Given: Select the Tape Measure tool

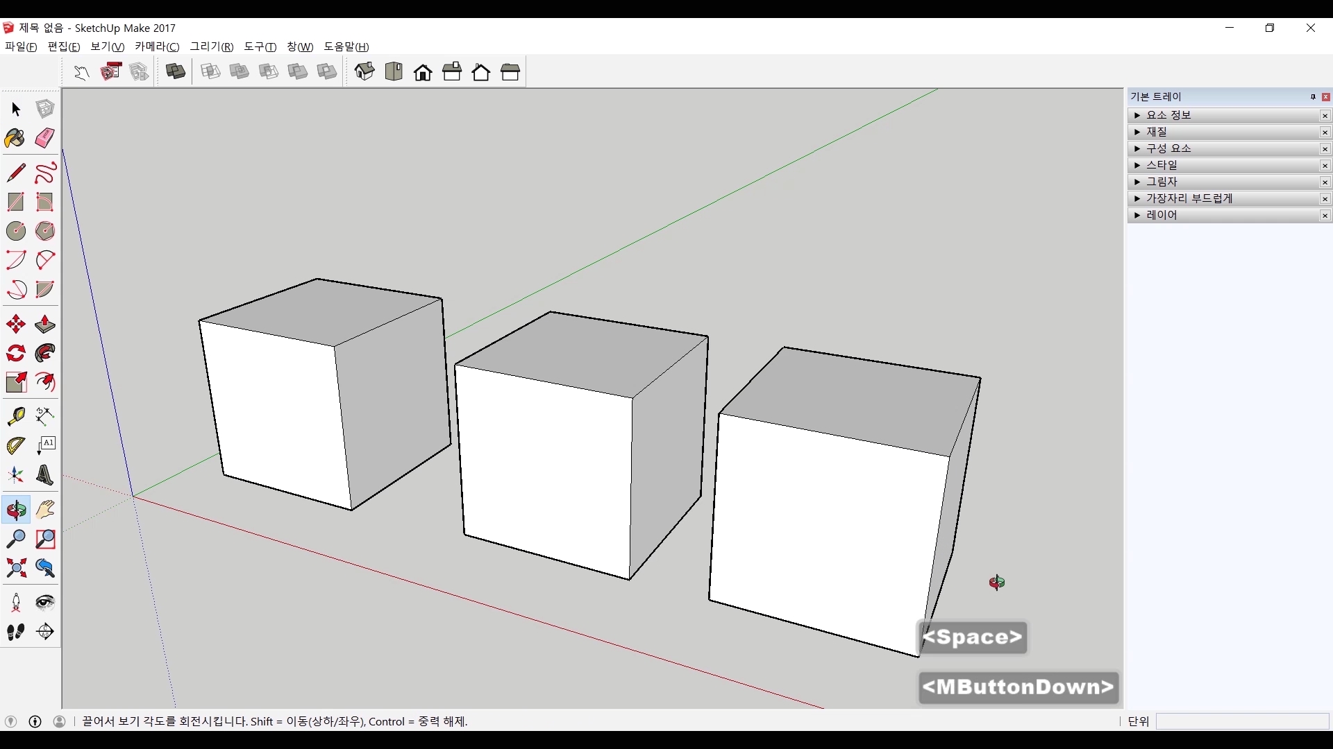Looking at the screenshot, I should click(x=15, y=416).
